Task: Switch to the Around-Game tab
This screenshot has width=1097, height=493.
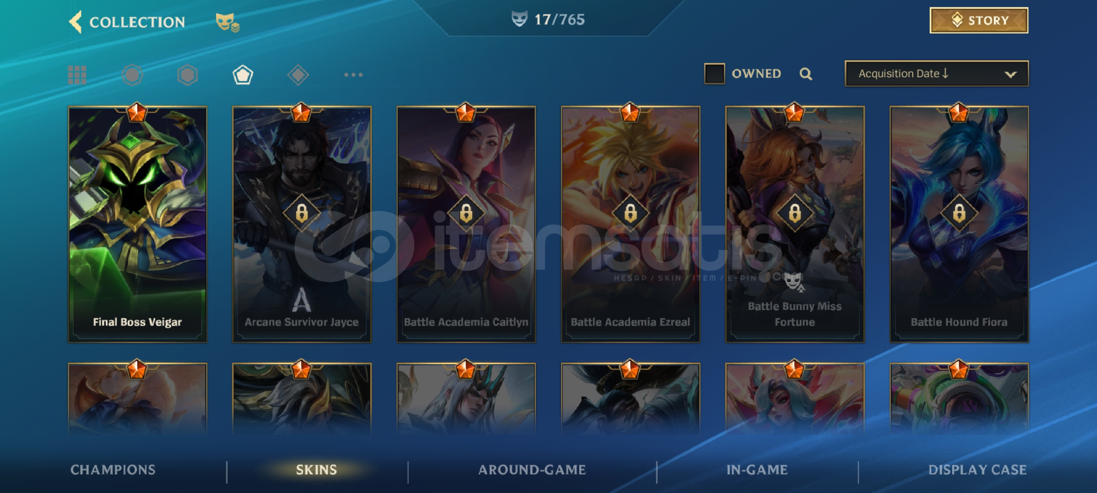Action: point(532,470)
